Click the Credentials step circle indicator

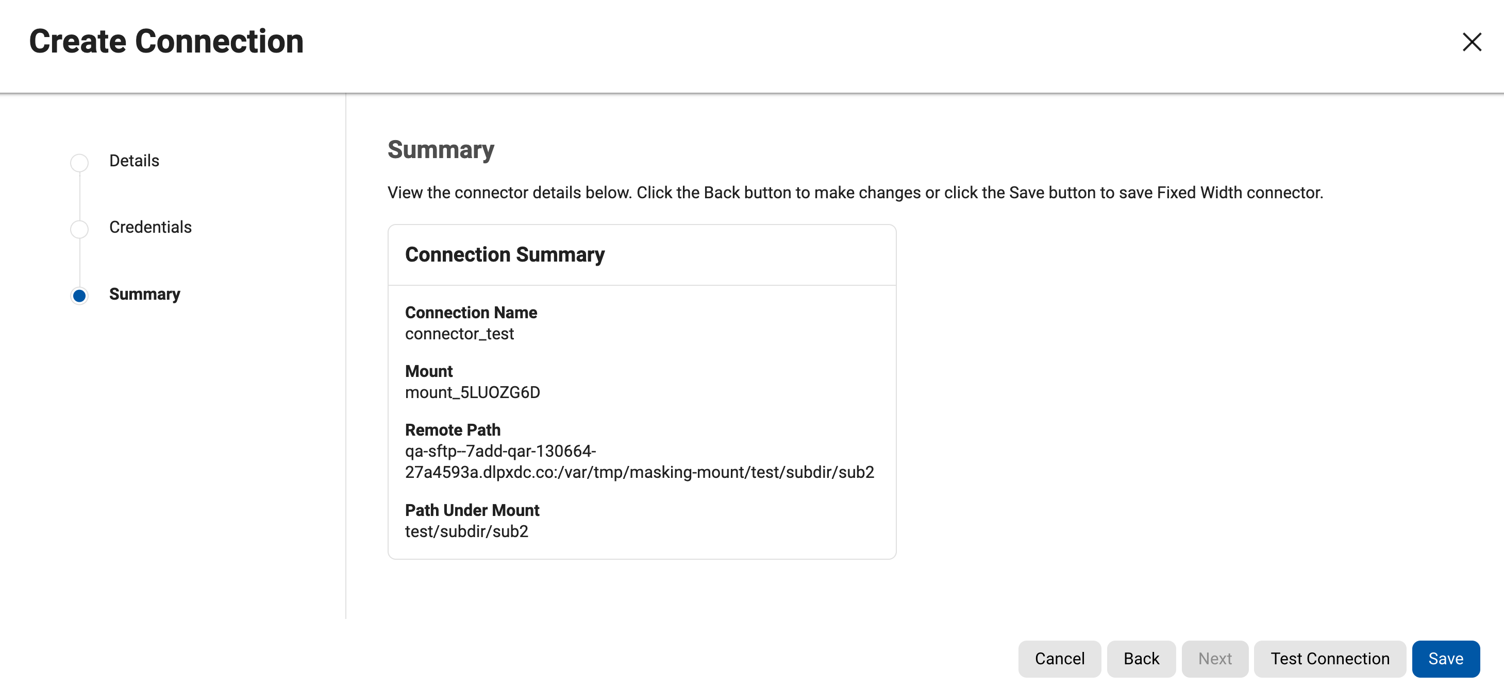[79, 229]
